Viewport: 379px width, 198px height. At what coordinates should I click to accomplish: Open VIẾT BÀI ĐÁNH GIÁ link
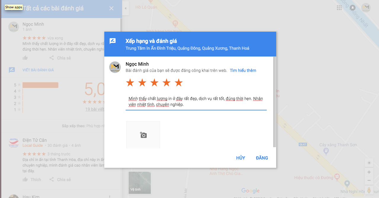(x=38, y=70)
